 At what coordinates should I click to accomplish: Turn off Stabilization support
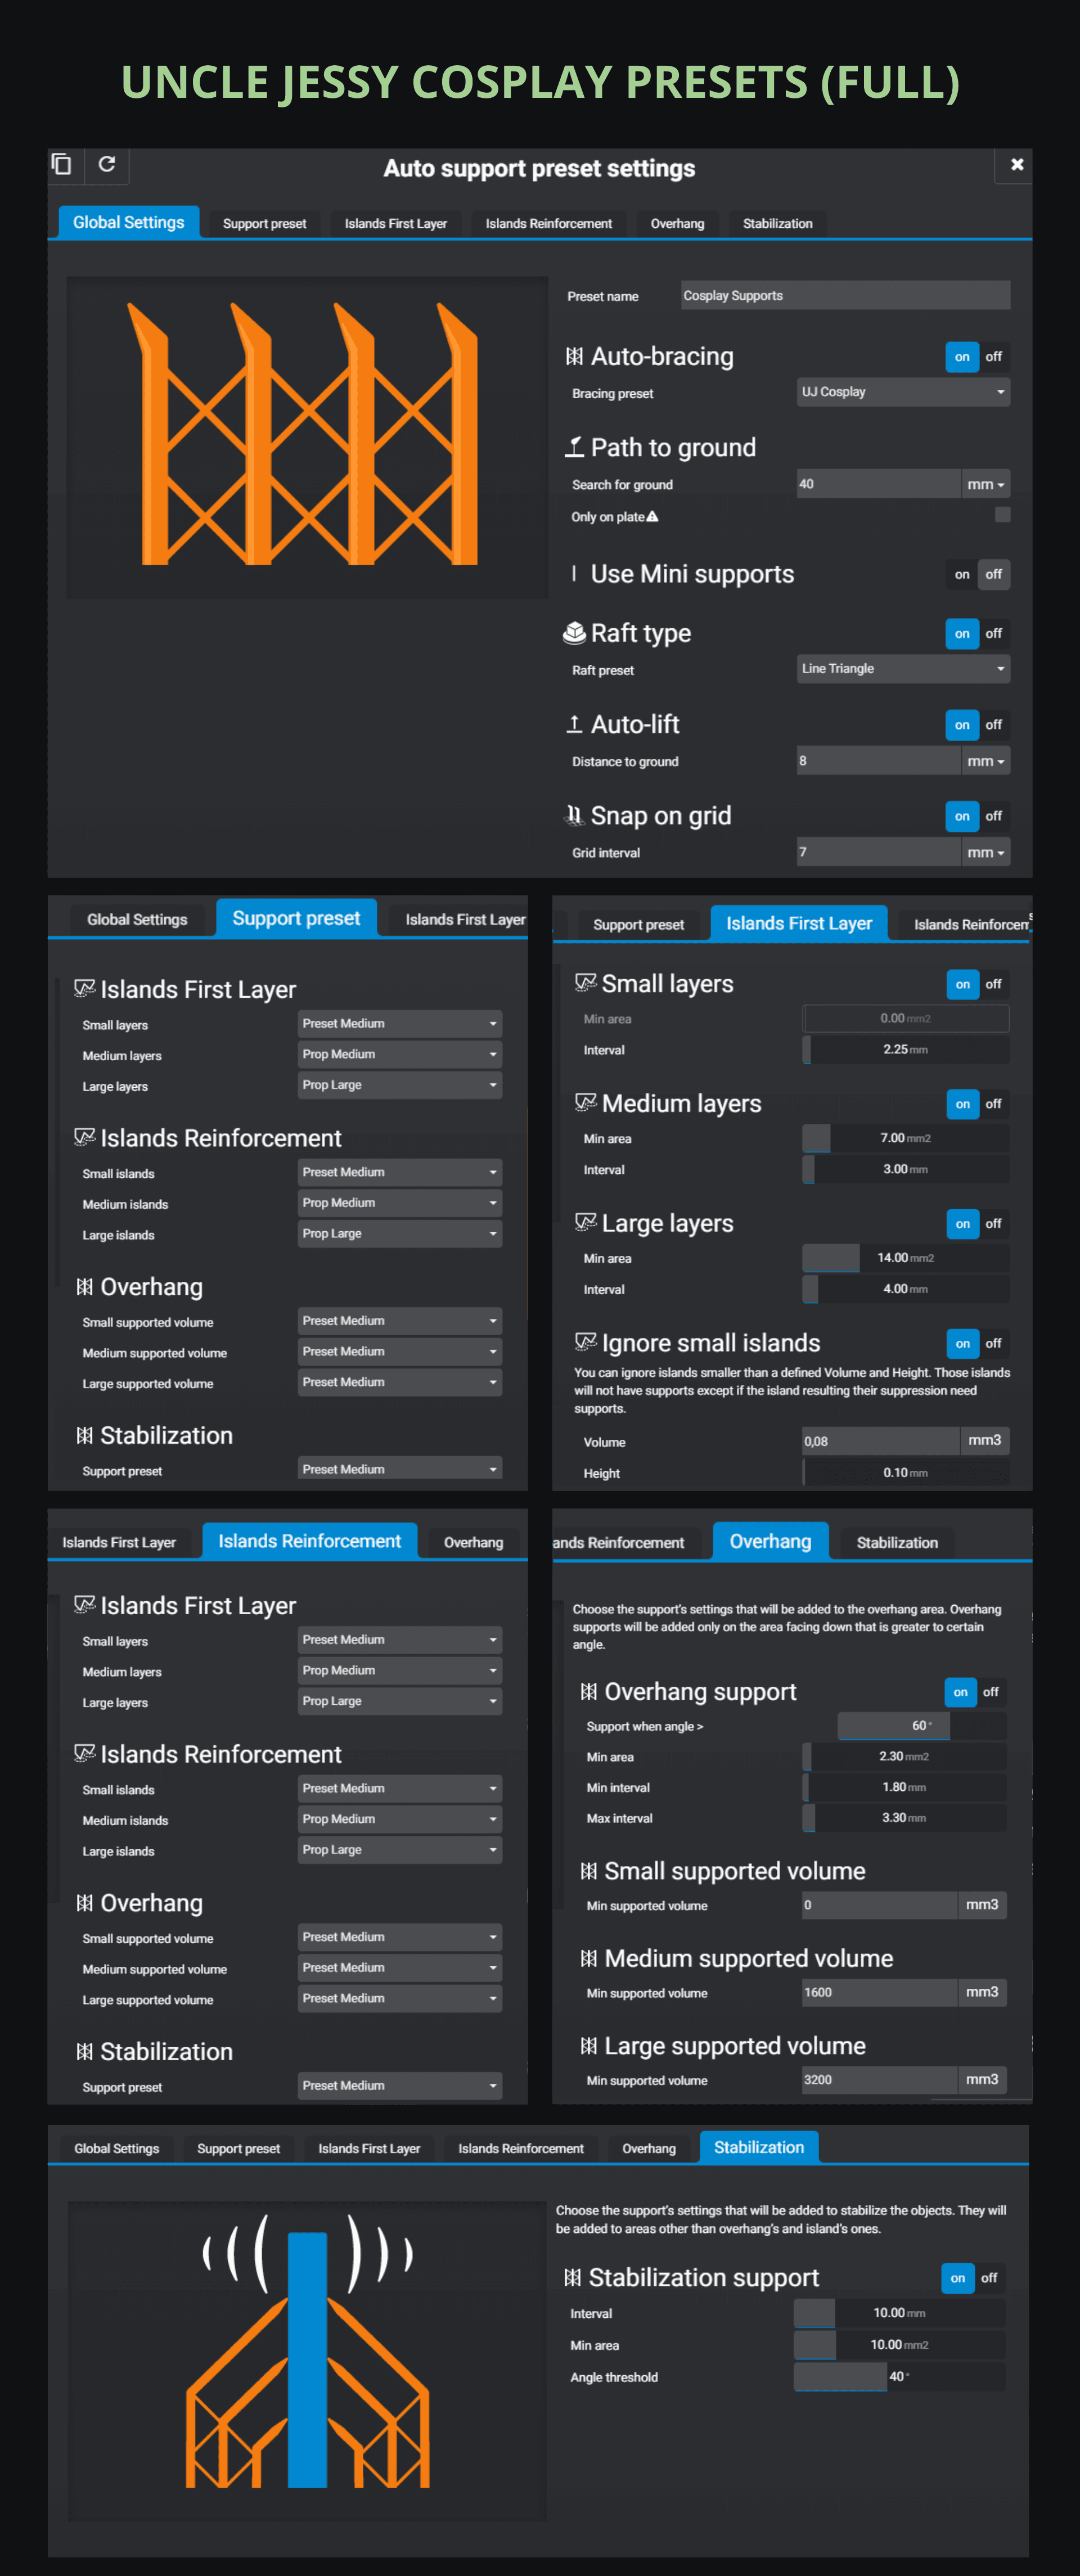tap(989, 2278)
